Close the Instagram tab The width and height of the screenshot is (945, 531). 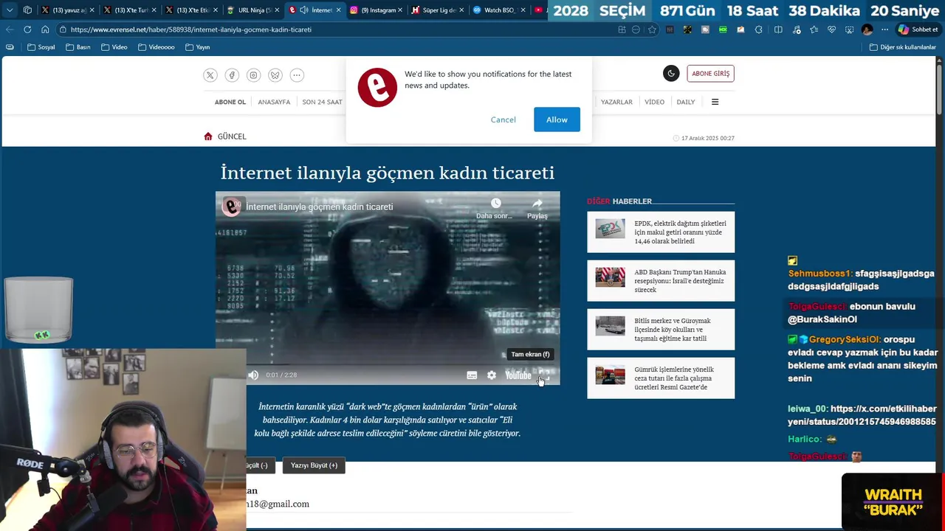pyautogui.click(x=401, y=10)
